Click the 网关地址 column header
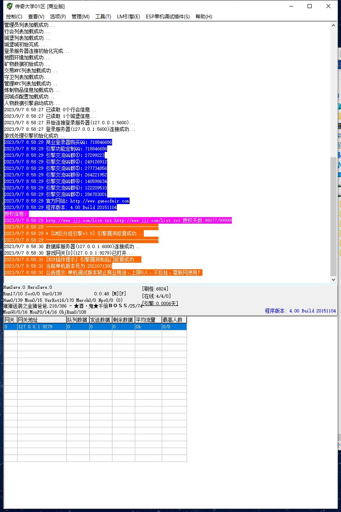 [x=42, y=320]
